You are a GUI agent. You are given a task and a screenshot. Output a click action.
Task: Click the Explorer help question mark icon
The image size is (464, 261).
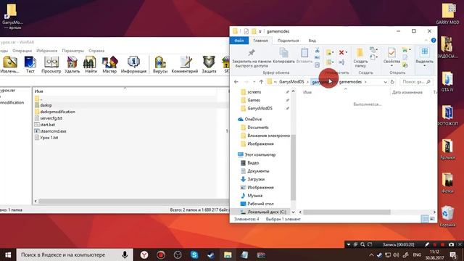[x=434, y=41]
